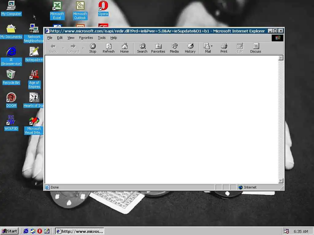314x235 pixels.
Task: Click the Back navigation button
Action: [x=53, y=48]
